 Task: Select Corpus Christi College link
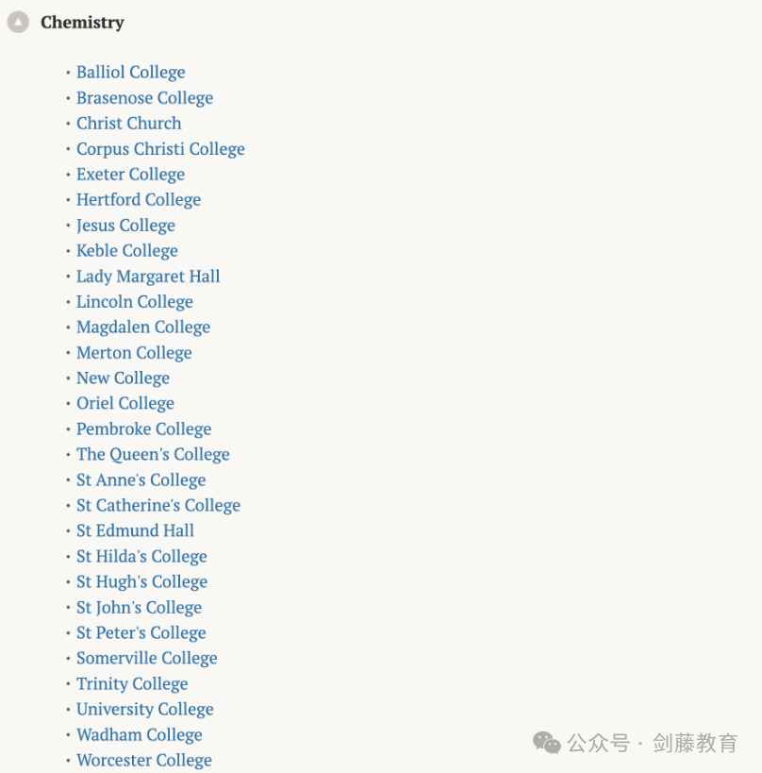tap(160, 149)
